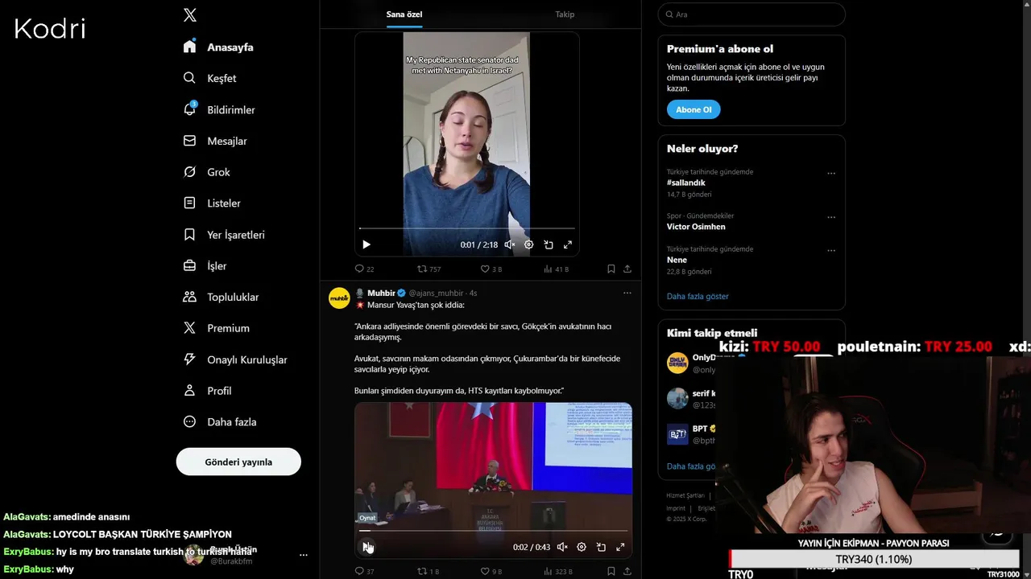
Task: Click the X logo at top of sidebar
Action: point(190,14)
